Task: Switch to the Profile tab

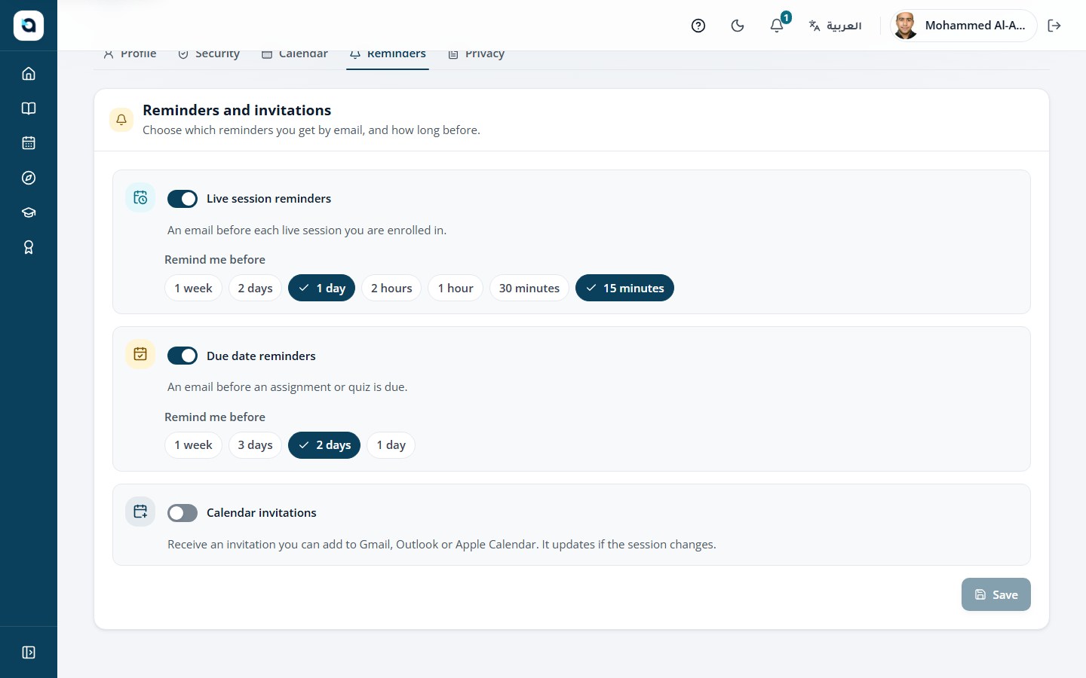Action: click(x=130, y=54)
